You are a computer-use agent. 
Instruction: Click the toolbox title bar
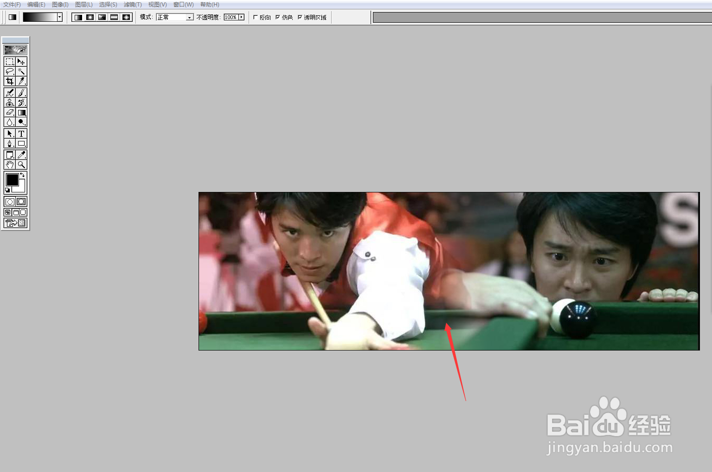[x=15, y=40]
